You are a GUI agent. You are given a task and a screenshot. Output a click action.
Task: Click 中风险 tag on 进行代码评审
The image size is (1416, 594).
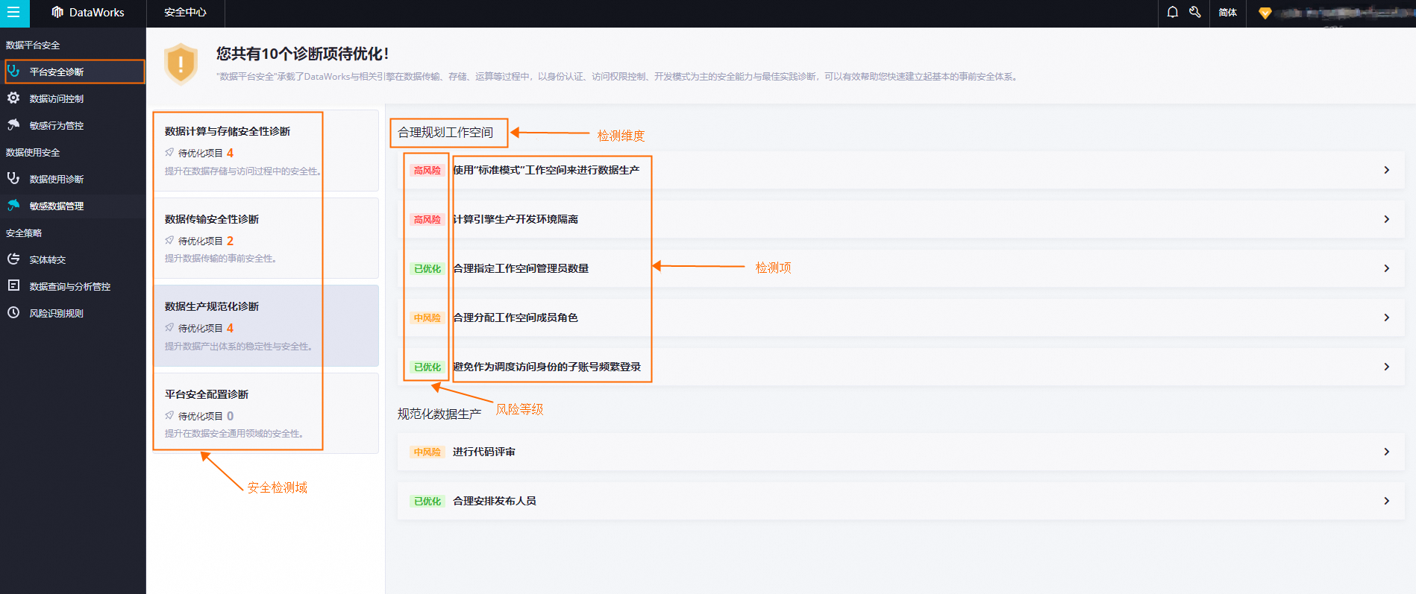point(427,452)
